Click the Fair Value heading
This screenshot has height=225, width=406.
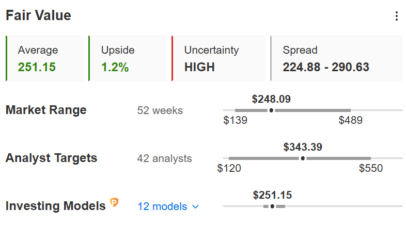(x=38, y=15)
